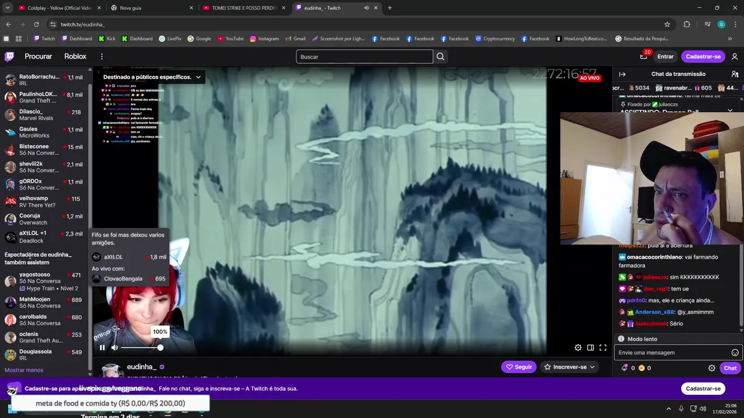Open the Twitch home logo

pos(9,56)
